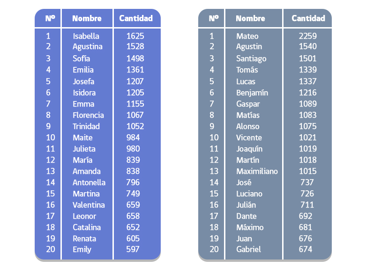This screenshot has height=274, width=366.
Task: Click the Cantidad header in boys table
Action: [308, 19]
